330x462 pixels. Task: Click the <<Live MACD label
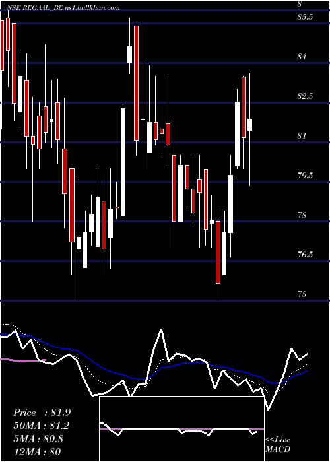click(x=278, y=445)
